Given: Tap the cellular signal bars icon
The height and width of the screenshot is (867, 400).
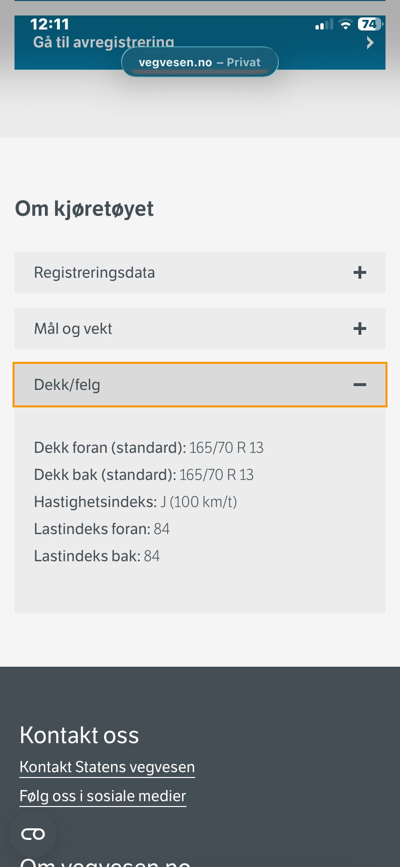Looking at the screenshot, I should pos(324,25).
